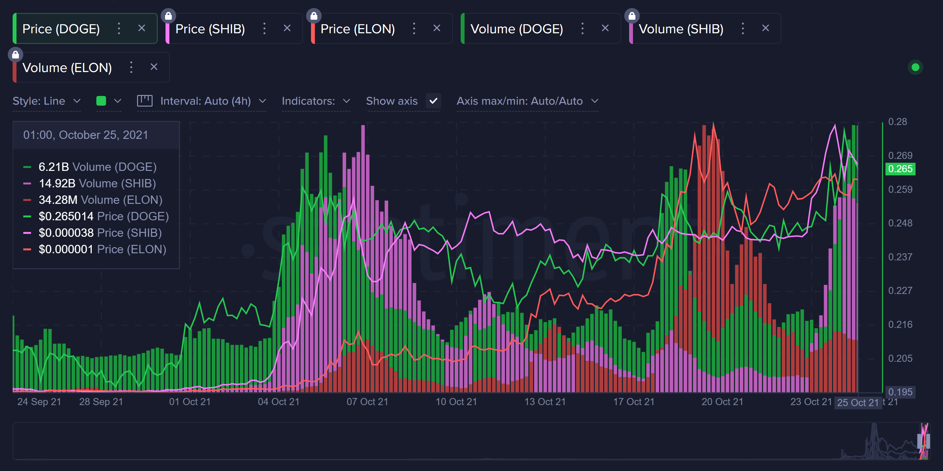Remove Price (SHIB) metric with X
The image size is (943, 471).
(287, 28)
